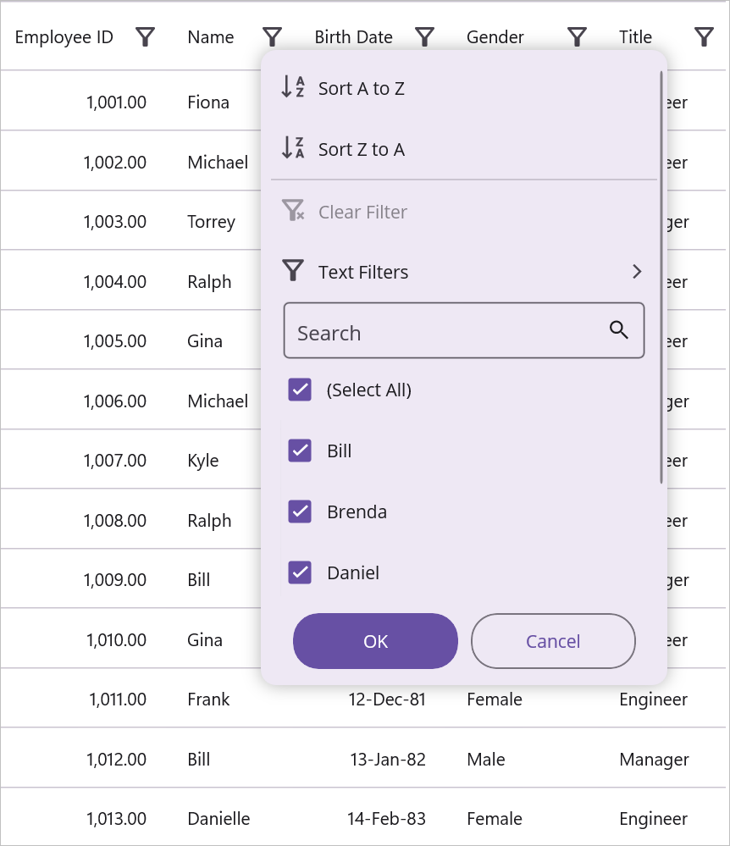Open the Employee ID column filter icon
The height and width of the screenshot is (846, 730).
pos(145,36)
